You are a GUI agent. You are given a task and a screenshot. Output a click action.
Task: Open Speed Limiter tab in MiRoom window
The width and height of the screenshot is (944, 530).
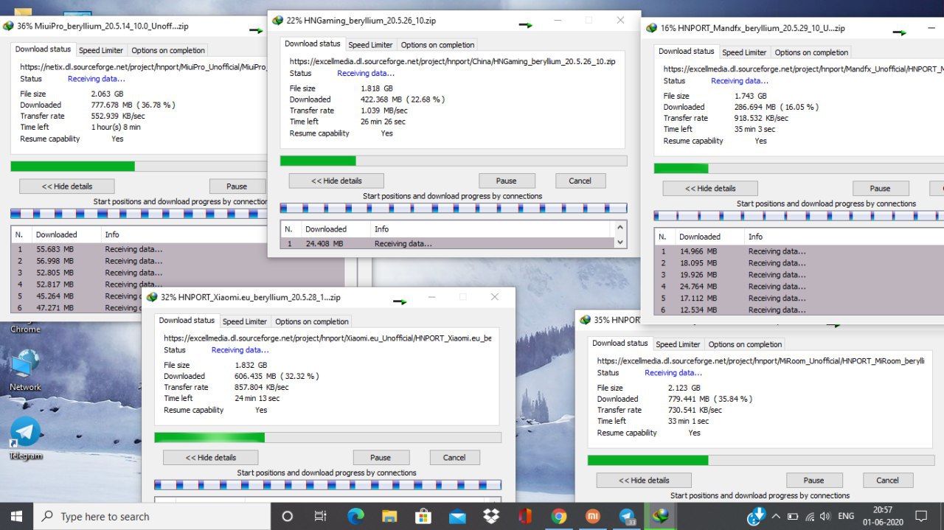pyautogui.click(x=678, y=344)
